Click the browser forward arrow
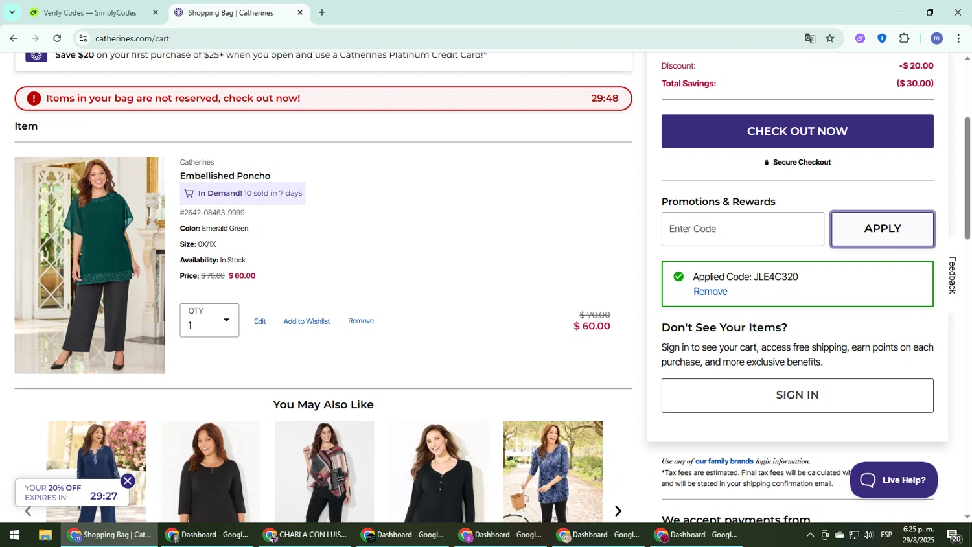Screen dimensions: 972x547 pos(36,38)
